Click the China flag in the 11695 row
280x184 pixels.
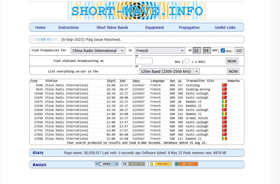coord(224,97)
